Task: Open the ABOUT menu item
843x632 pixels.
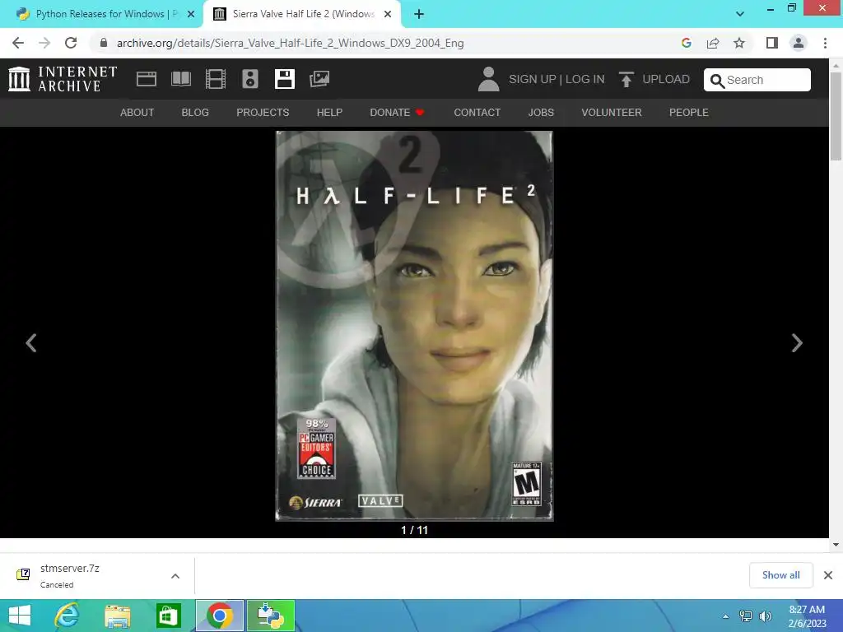Action: click(x=137, y=112)
